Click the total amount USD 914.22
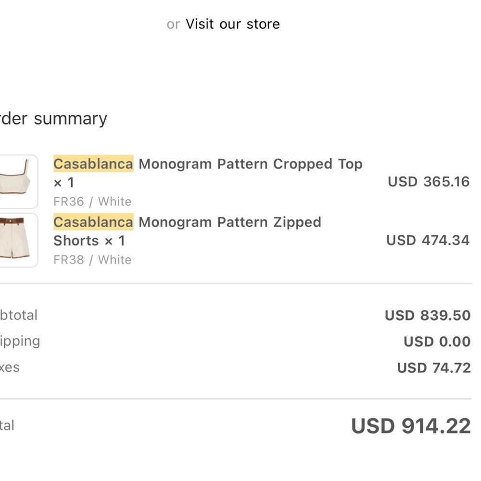The height and width of the screenshot is (481, 481). (x=410, y=426)
